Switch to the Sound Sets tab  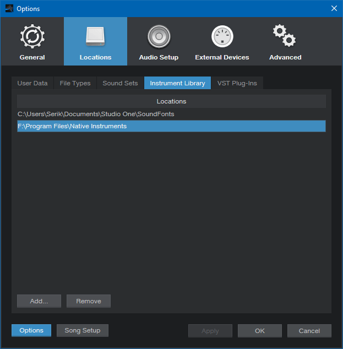[x=120, y=83]
